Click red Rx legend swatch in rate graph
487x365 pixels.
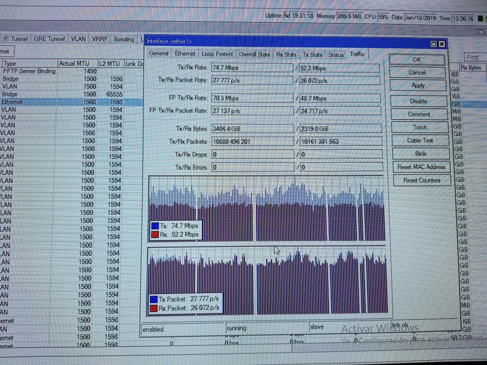155,234
